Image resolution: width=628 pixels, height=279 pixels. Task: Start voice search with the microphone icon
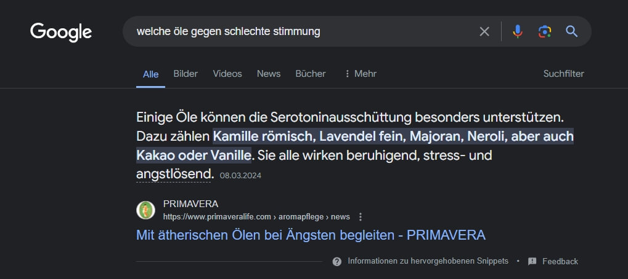coord(518,31)
